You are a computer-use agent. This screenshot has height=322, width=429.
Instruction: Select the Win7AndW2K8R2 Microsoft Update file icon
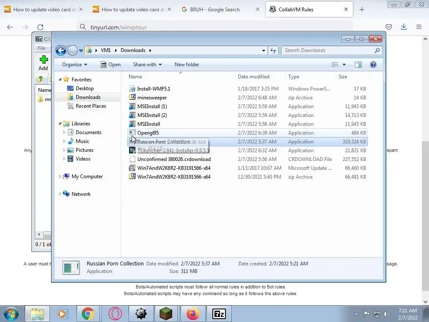(x=132, y=168)
